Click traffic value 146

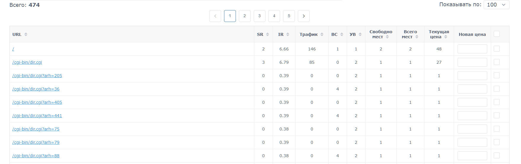point(312,49)
